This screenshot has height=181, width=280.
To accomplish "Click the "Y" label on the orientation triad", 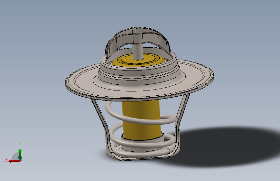I will click(x=20, y=145).
